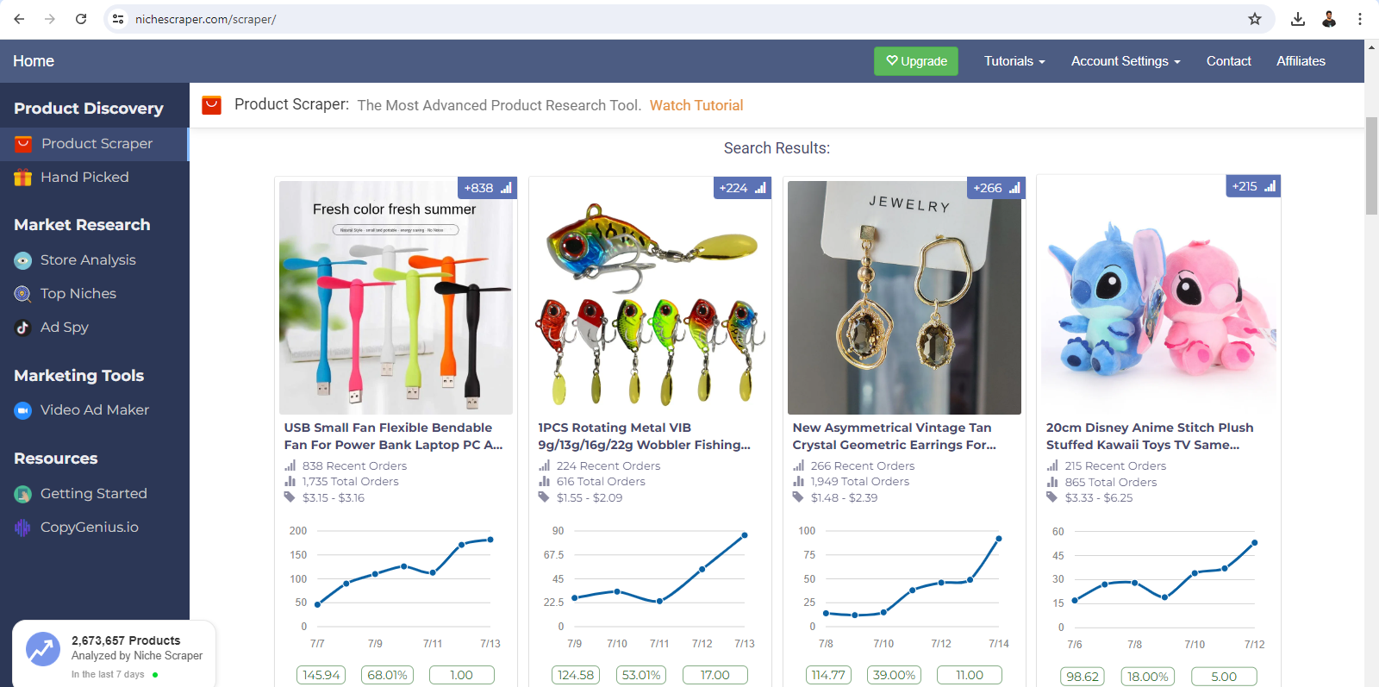1379x687 pixels.
Task: Expand the Tutorials dropdown
Action: point(1014,61)
